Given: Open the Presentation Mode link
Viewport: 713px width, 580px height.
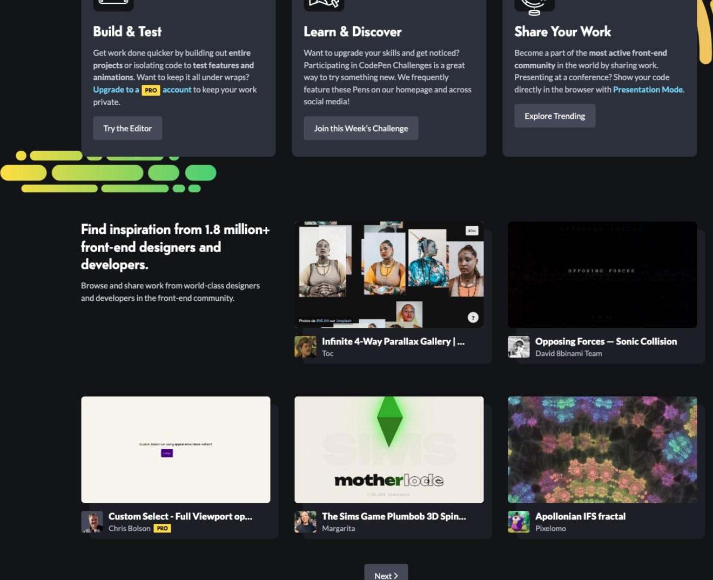Looking at the screenshot, I should point(648,90).
